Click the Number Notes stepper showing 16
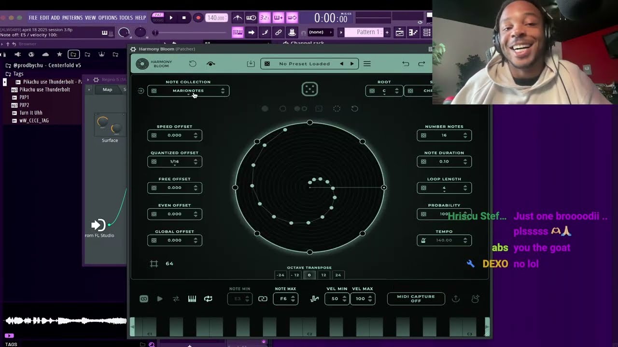The width and height of the screenshot is (618, 347). click(444, 135)
